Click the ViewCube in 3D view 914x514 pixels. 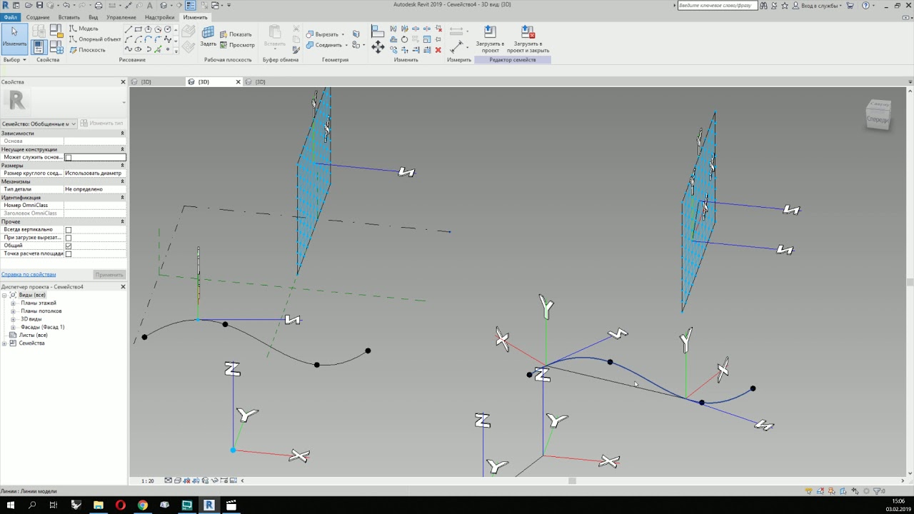[878, 116]
